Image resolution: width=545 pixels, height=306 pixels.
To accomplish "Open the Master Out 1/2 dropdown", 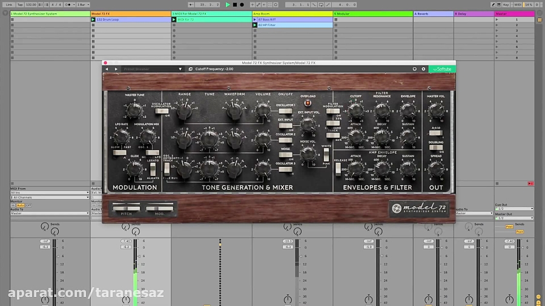I will click(514, 218).
